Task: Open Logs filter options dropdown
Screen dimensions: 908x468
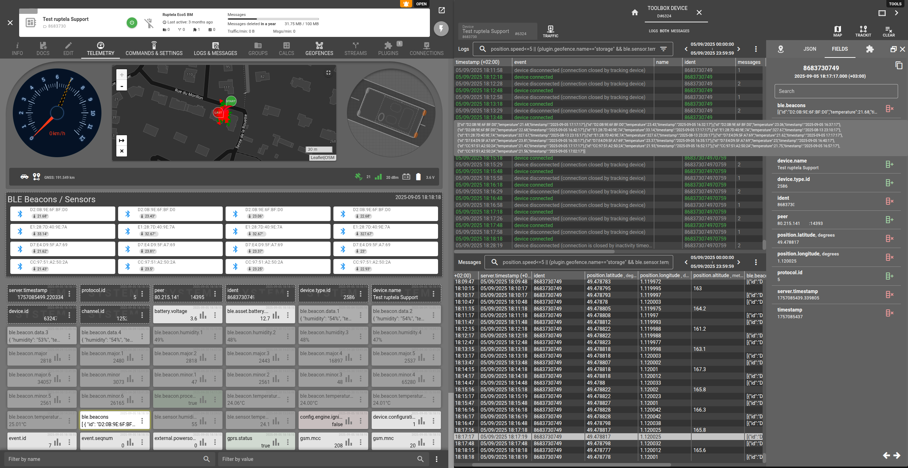Action: (664, 49)
